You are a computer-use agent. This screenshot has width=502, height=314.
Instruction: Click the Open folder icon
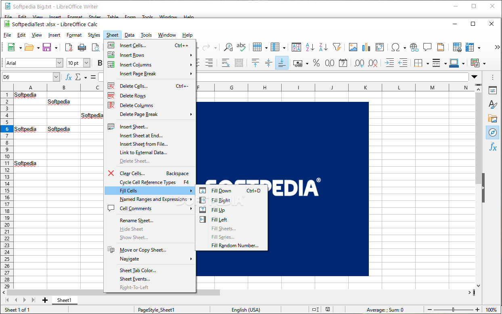click(x=29, y=48)
